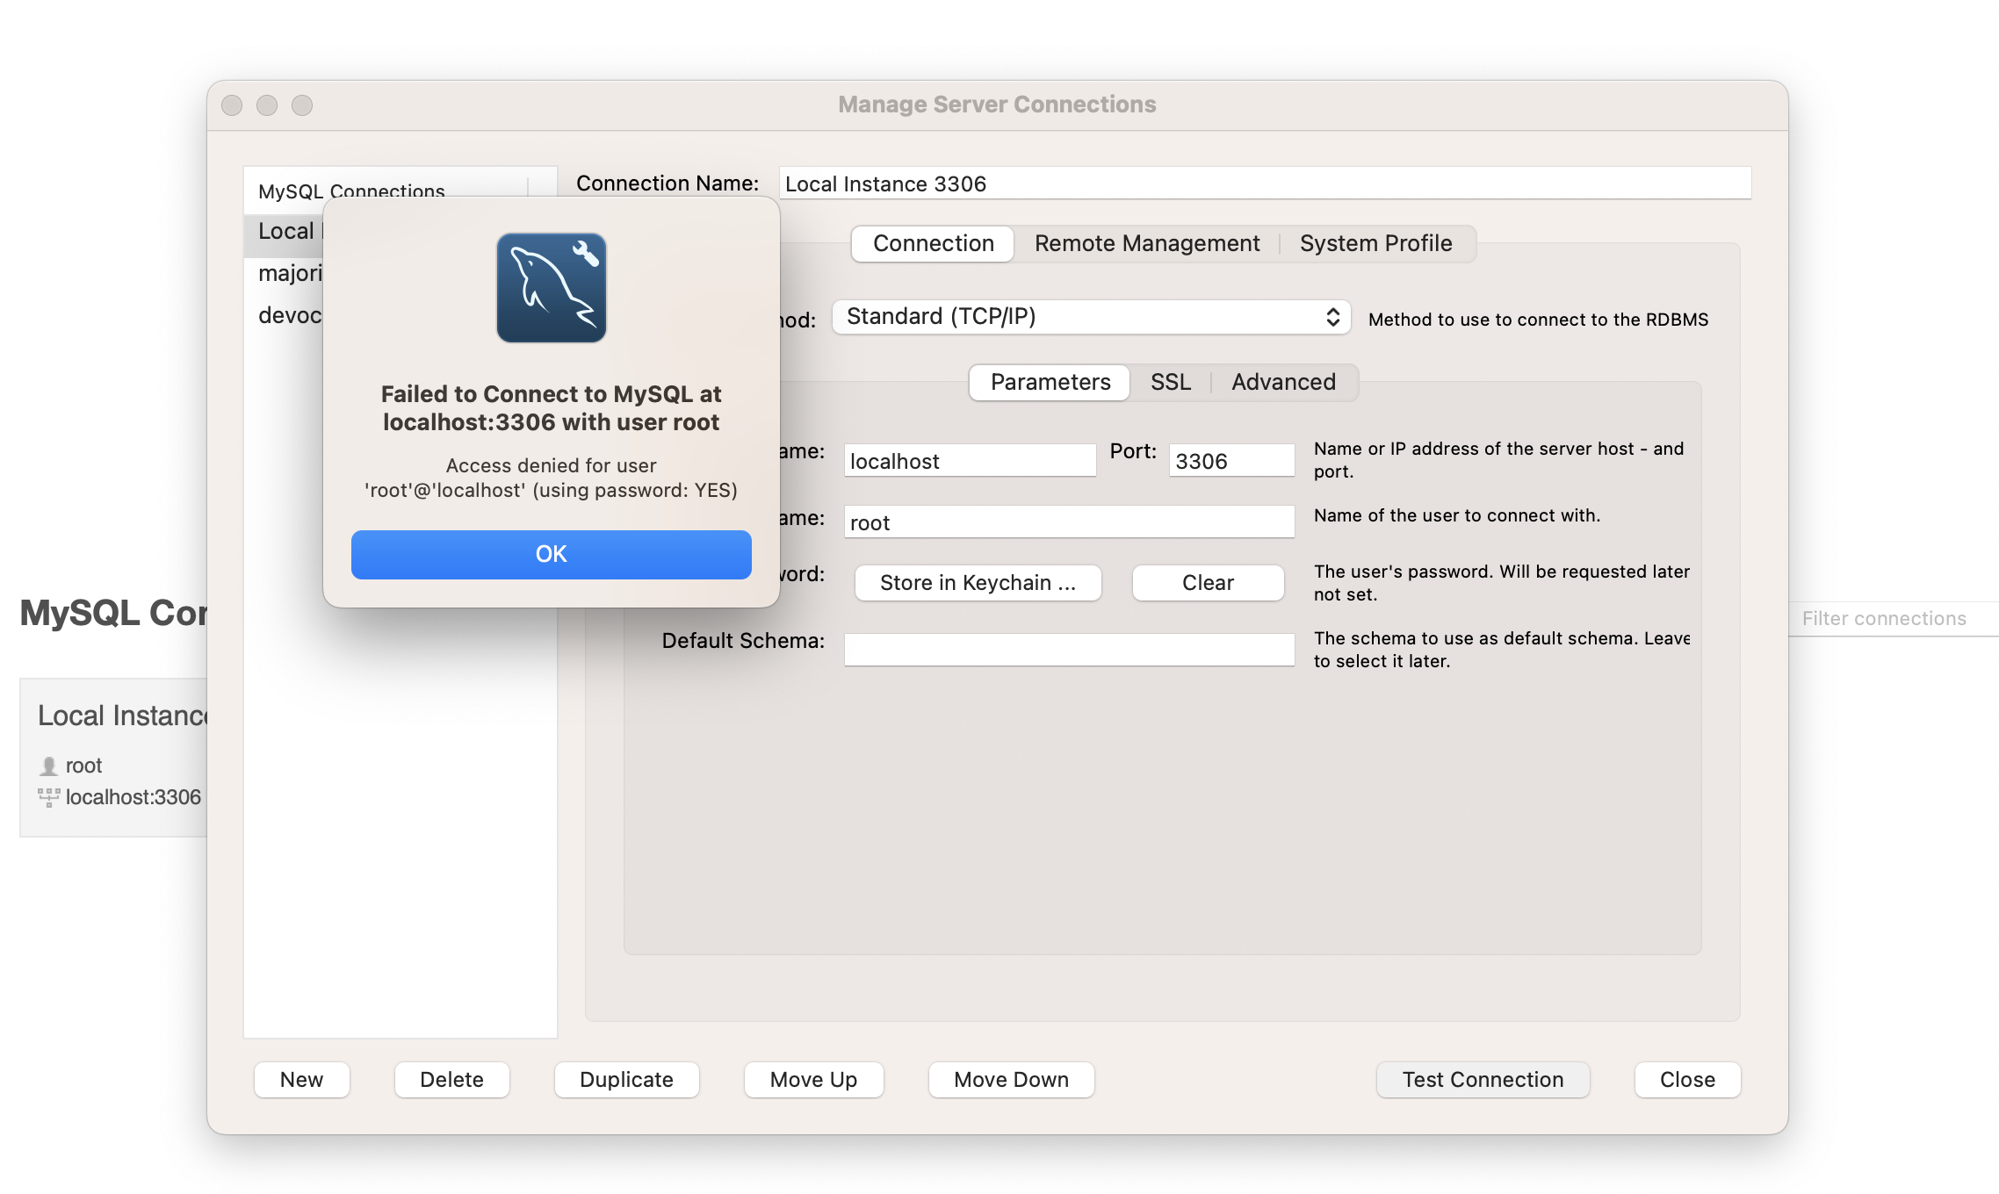Switch to the Remote Management tab
Image resolution: width=1999 pixels, height=1194 pixels.
point(1146,243)
